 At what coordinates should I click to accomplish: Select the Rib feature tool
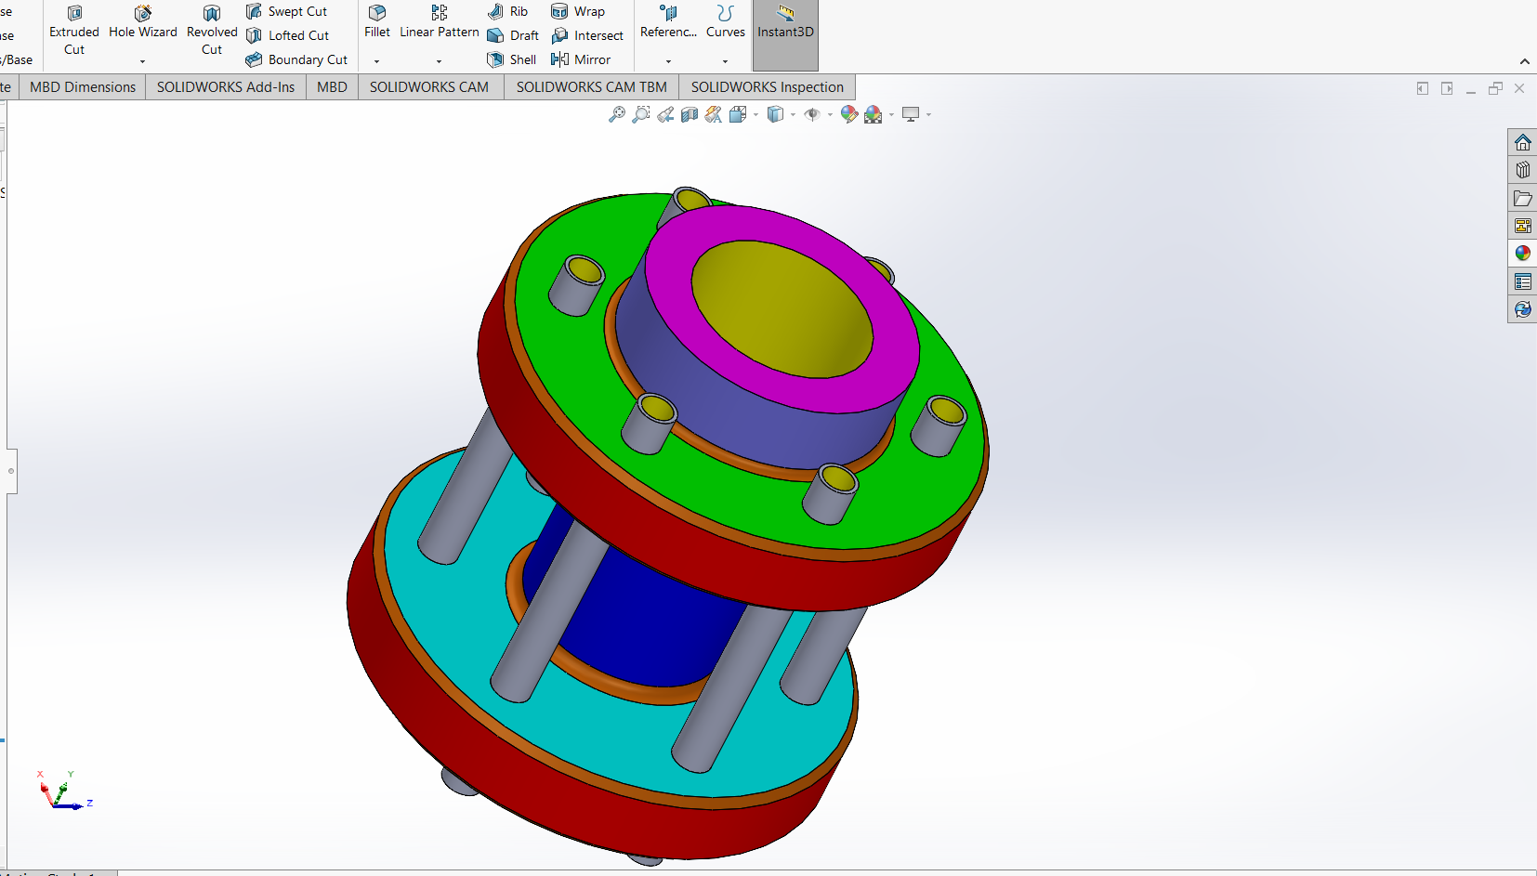(x=507, y=11)
